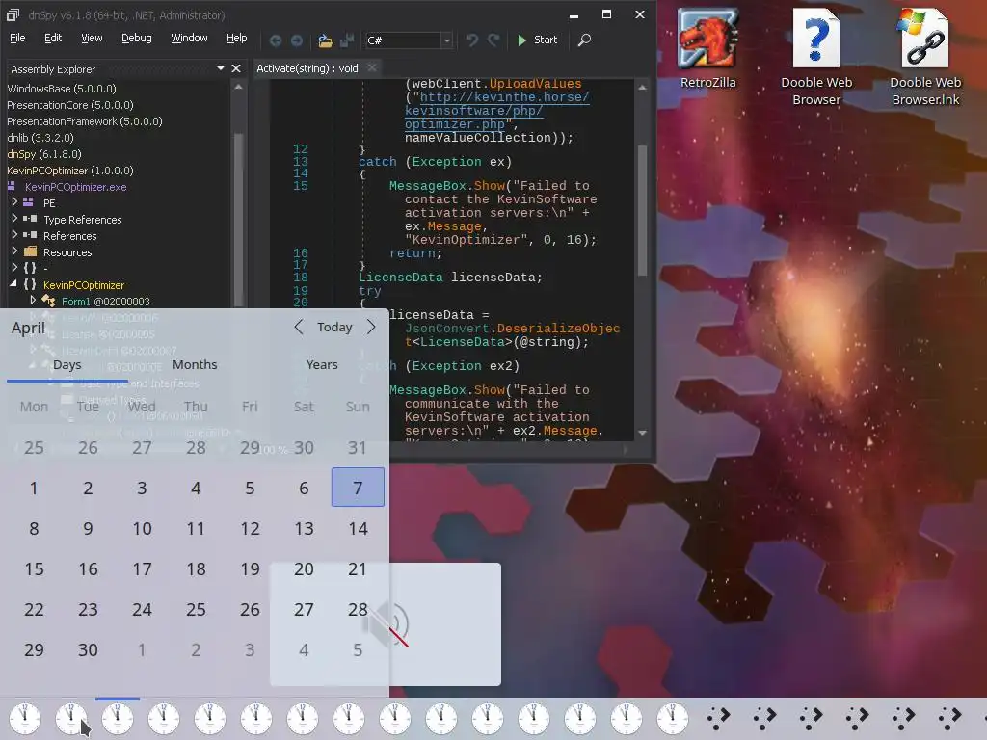The width and height of the screenshot is (987, 740).
Task: Open the File menu
Action: click(17, 38)
